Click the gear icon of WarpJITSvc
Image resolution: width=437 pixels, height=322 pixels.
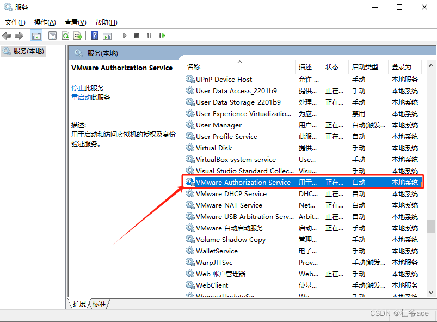tap(190, 262)
